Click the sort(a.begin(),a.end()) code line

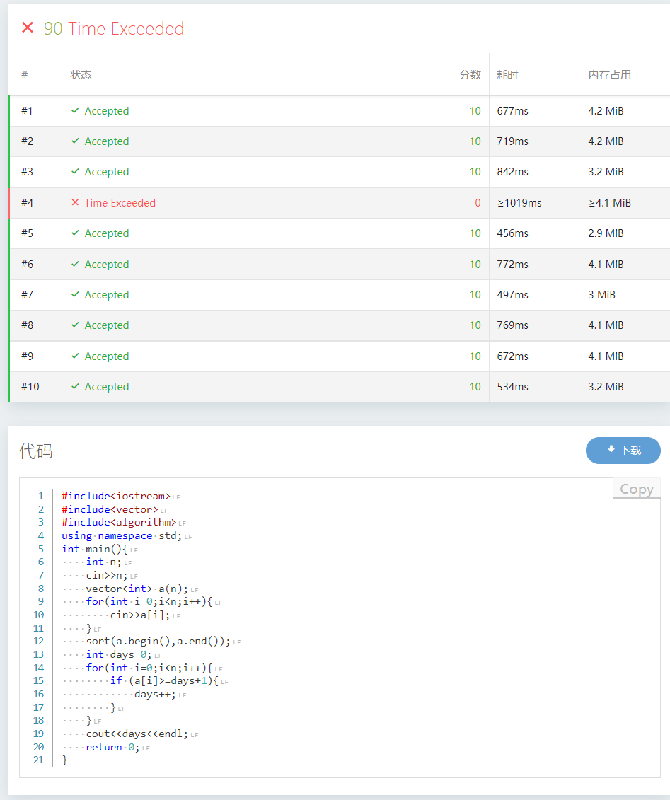(x=158, y=642)
